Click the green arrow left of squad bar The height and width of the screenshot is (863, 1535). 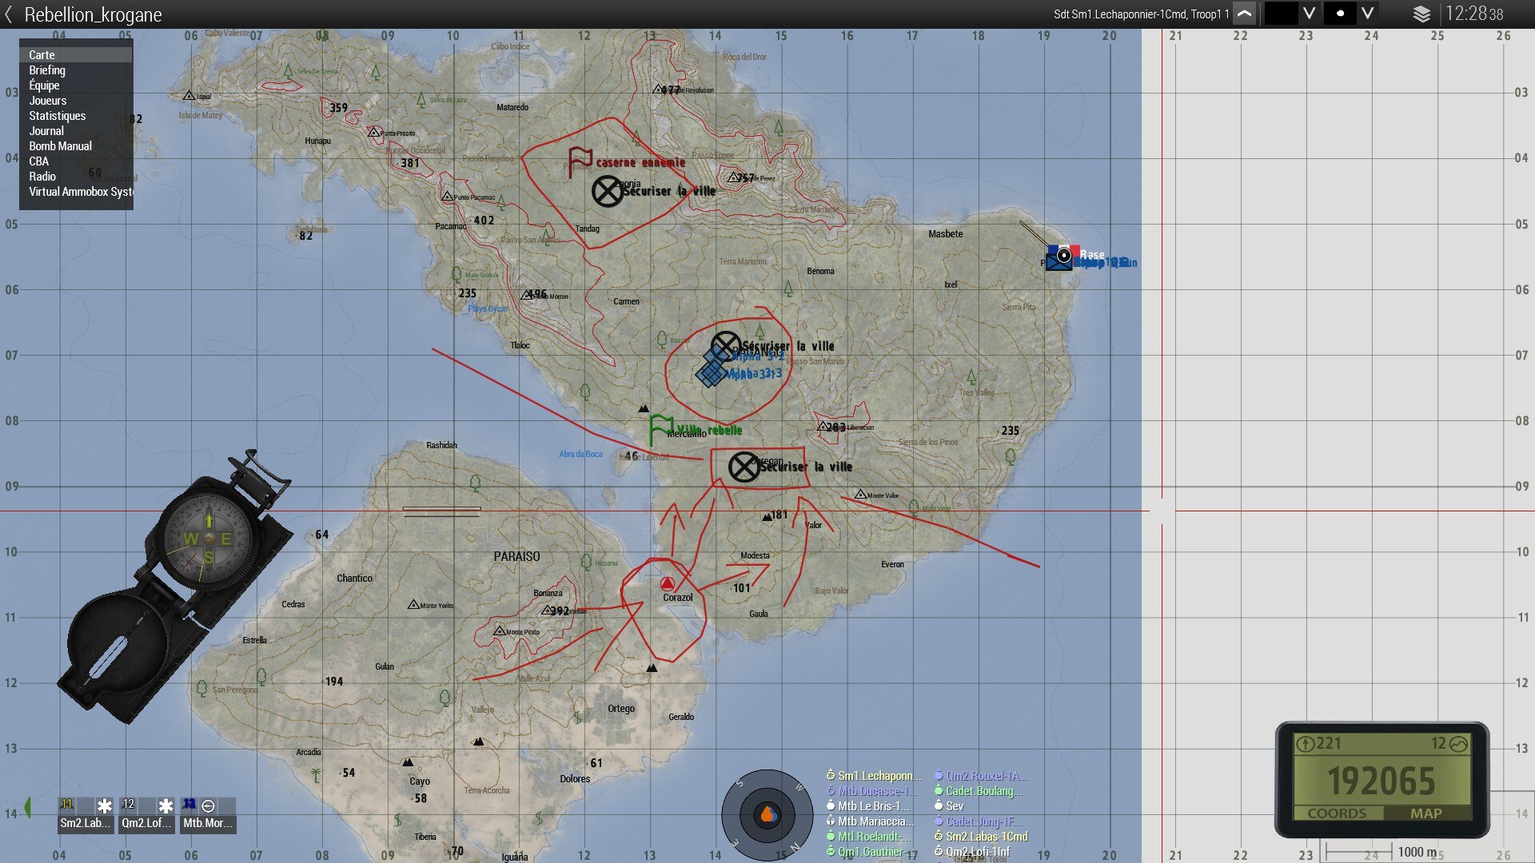[28, 807]
